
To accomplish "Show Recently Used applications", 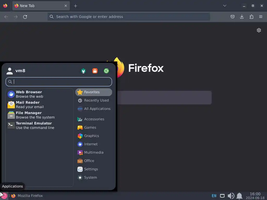I will [x=94, y=100].
